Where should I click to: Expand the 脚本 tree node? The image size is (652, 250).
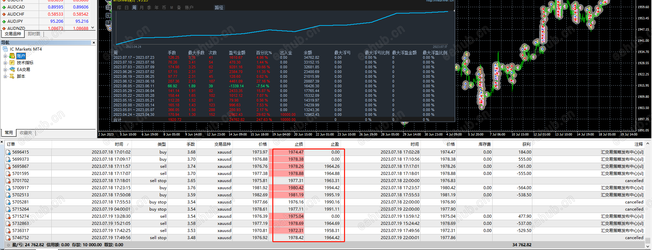point(5,76)
